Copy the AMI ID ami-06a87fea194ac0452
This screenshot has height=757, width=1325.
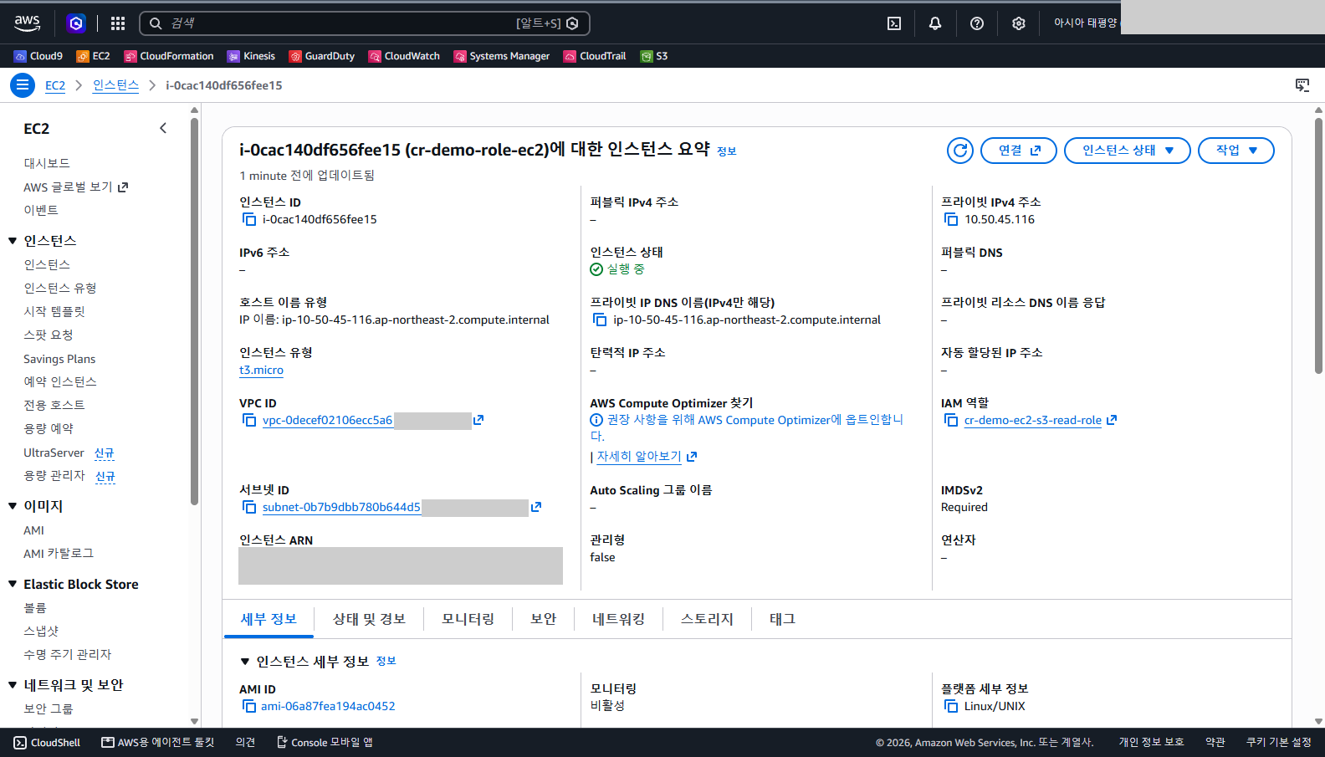(x=249, y=706)
